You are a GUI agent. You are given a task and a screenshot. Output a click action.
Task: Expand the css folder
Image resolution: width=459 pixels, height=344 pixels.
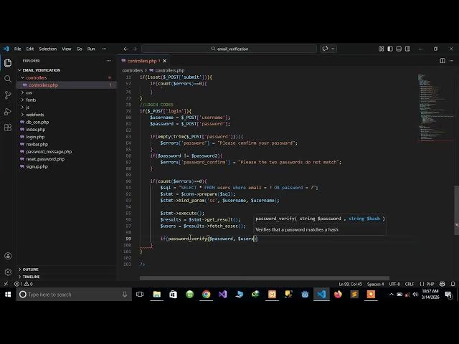29,92
